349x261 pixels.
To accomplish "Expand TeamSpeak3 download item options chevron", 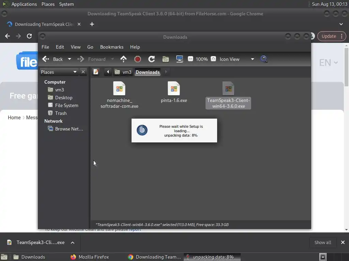I will (73, 243).
